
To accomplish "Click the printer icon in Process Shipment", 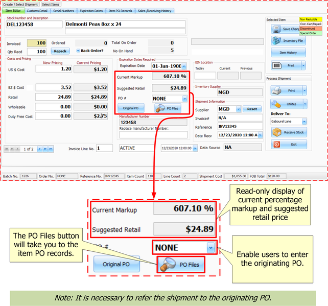I will tap(276, 90).
